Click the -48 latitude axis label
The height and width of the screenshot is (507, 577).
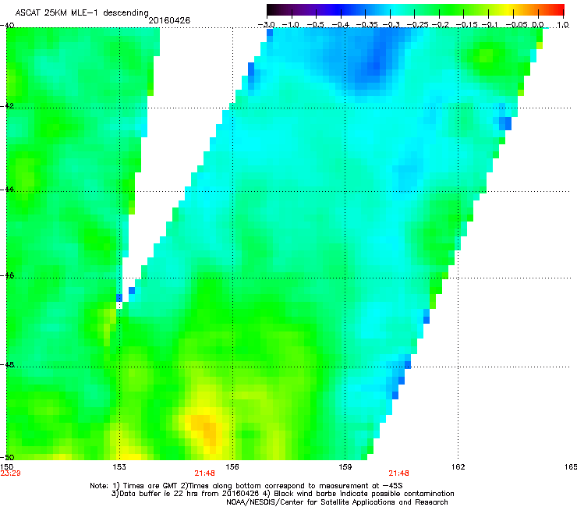[x=7, y=364]
